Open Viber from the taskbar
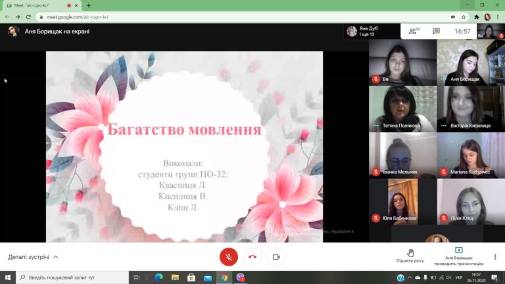 point(240,277)
